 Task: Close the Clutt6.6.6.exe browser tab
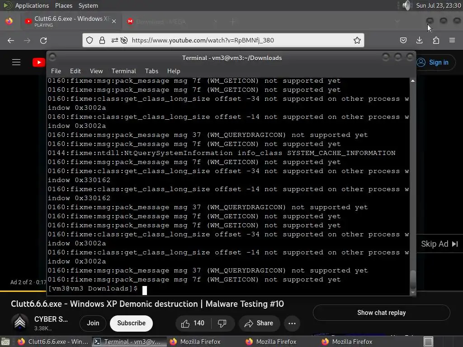(114, 21)
